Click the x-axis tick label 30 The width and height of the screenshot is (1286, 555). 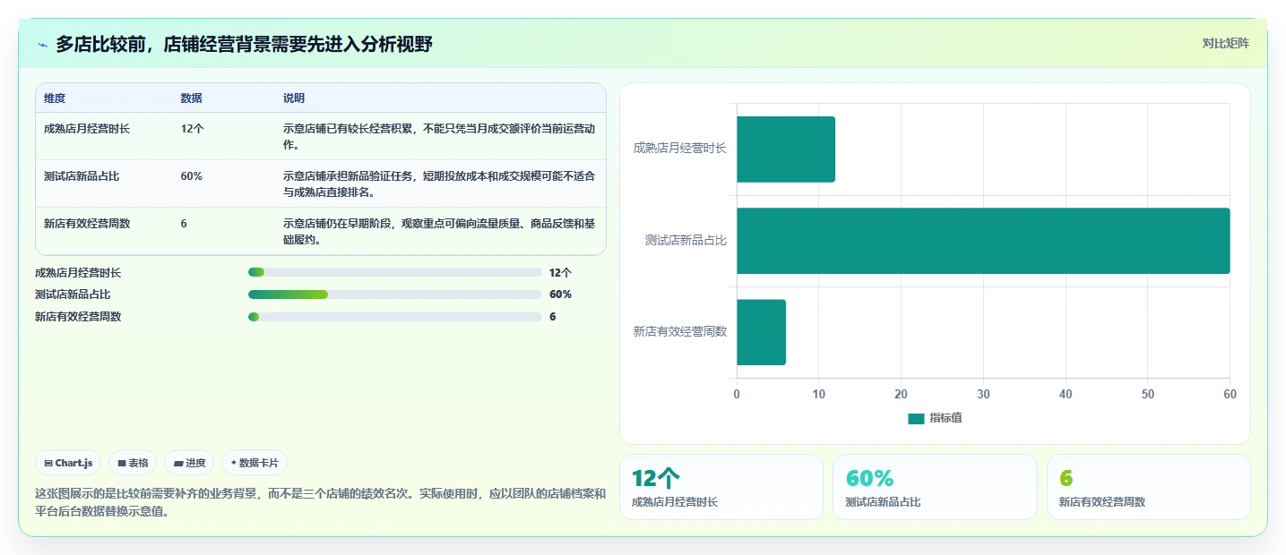983,395
